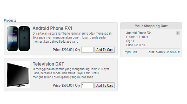Screen dimensions: 187x104
Task: Open the Check-out! link
Action: pyautogui.click(x=173, y=52)
